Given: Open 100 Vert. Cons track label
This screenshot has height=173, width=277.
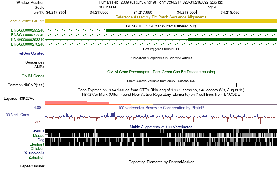Looking at the screenshot, I should (16, 115).
